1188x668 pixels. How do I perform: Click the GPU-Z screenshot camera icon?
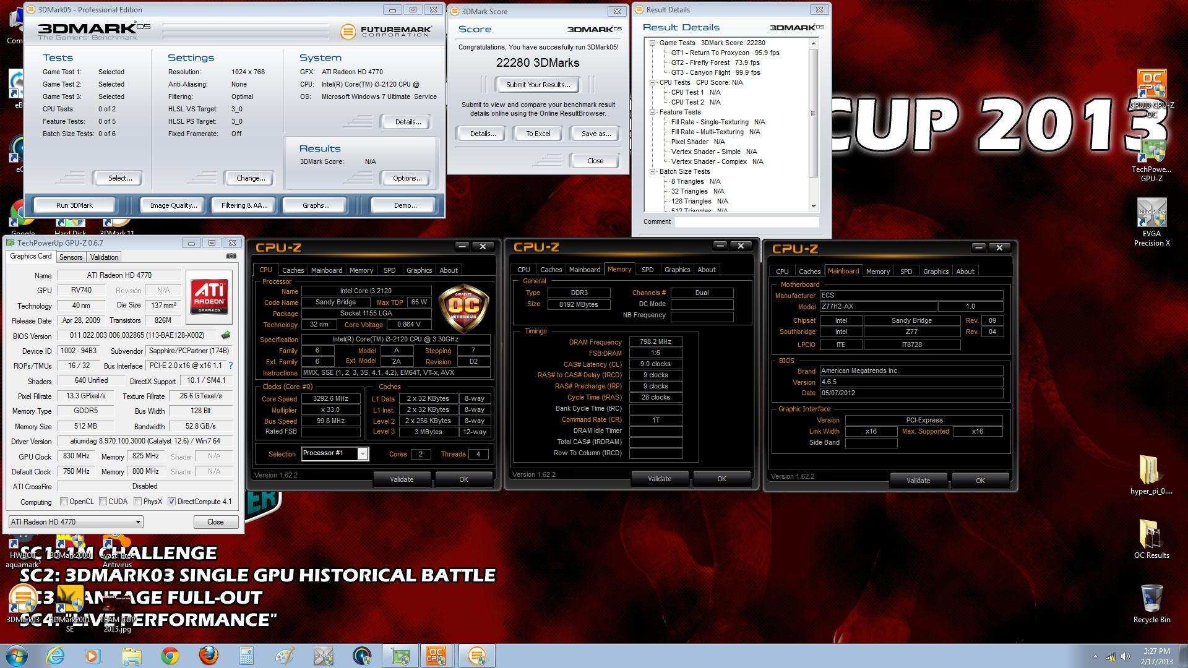click(x=231, y=256)
